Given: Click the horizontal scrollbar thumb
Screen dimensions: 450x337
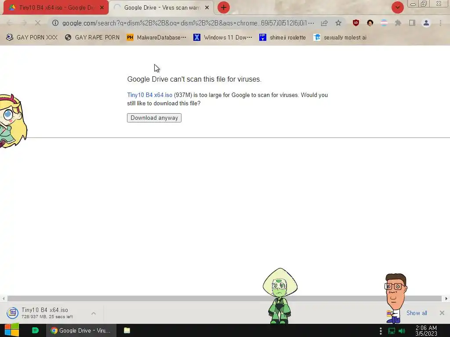Looking at the screenshot, I should (225, 298).
